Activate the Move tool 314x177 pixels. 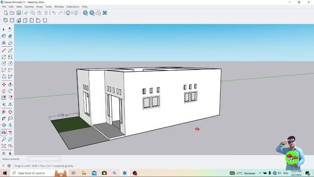click(x=3, y=85)
